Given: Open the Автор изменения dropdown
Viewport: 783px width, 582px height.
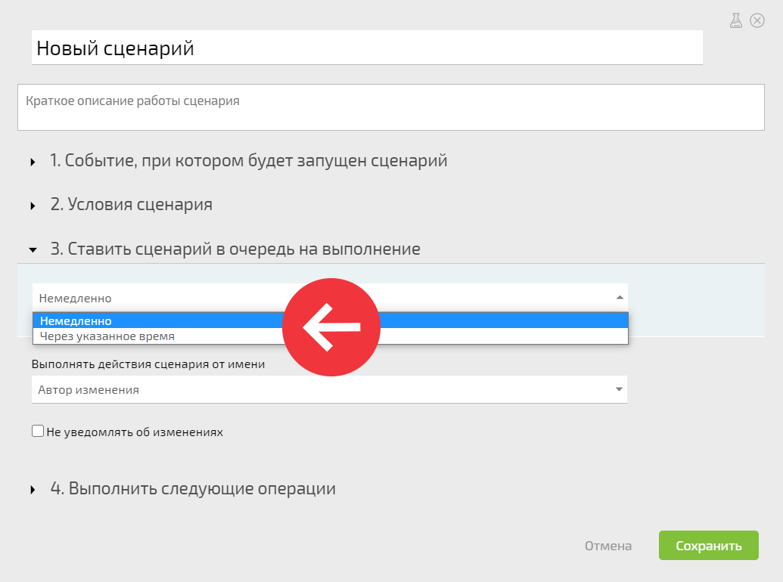Looking at the screenshot, I should click(x=329, y=389).
